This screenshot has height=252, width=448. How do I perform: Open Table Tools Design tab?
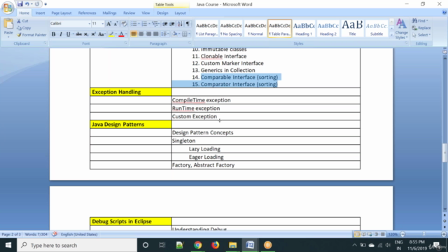click(x=162, y=13)
